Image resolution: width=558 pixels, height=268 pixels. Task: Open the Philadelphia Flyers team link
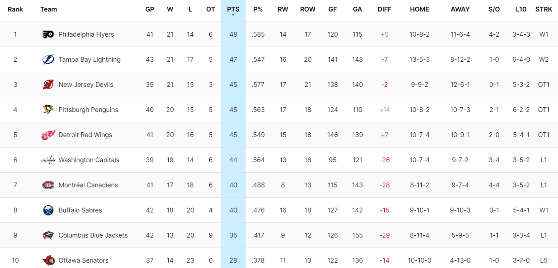point(86,34)
